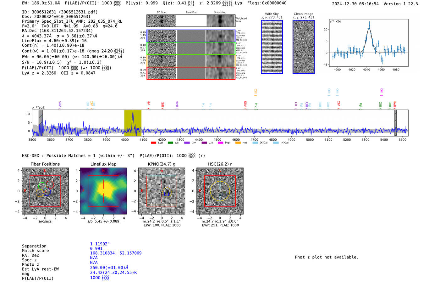Click the orange fiber circle in Fiber Positions

tap(40, 193)
